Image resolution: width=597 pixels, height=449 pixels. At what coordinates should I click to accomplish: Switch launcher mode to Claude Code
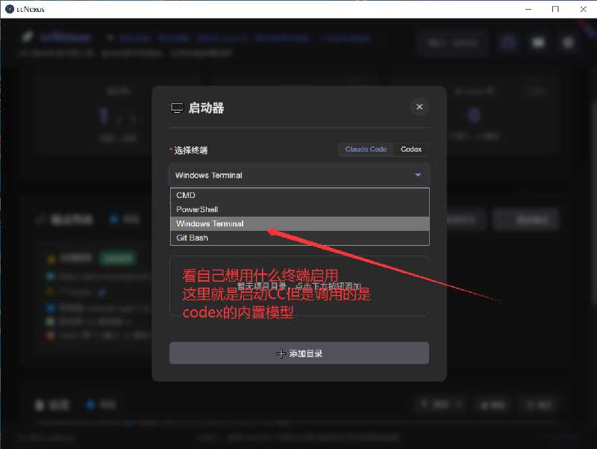point(366,149)
